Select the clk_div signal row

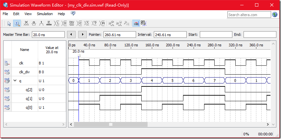[35, 72]
